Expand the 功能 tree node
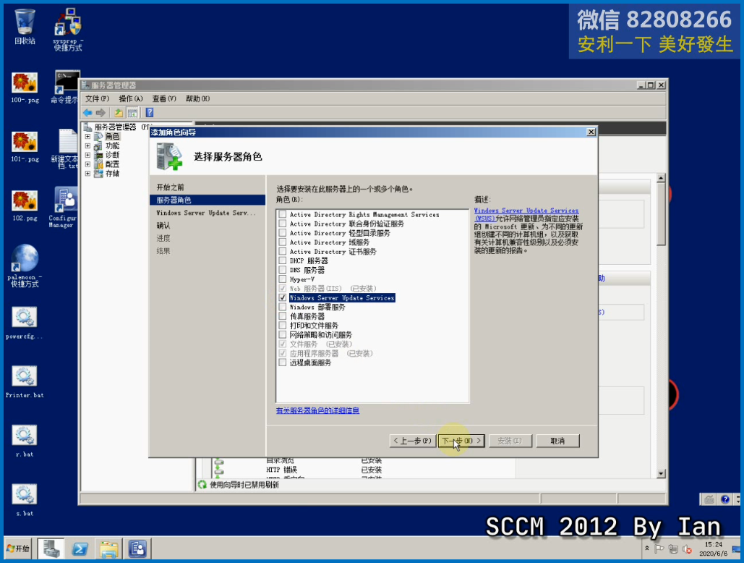744x563 pixels. click(87, 145)
